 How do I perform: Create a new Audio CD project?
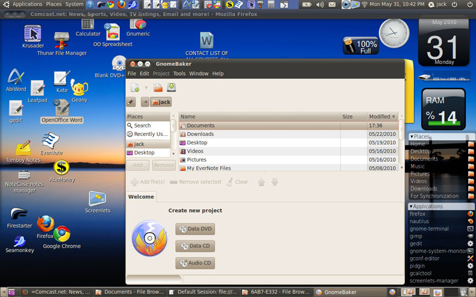tap(195, 263)
